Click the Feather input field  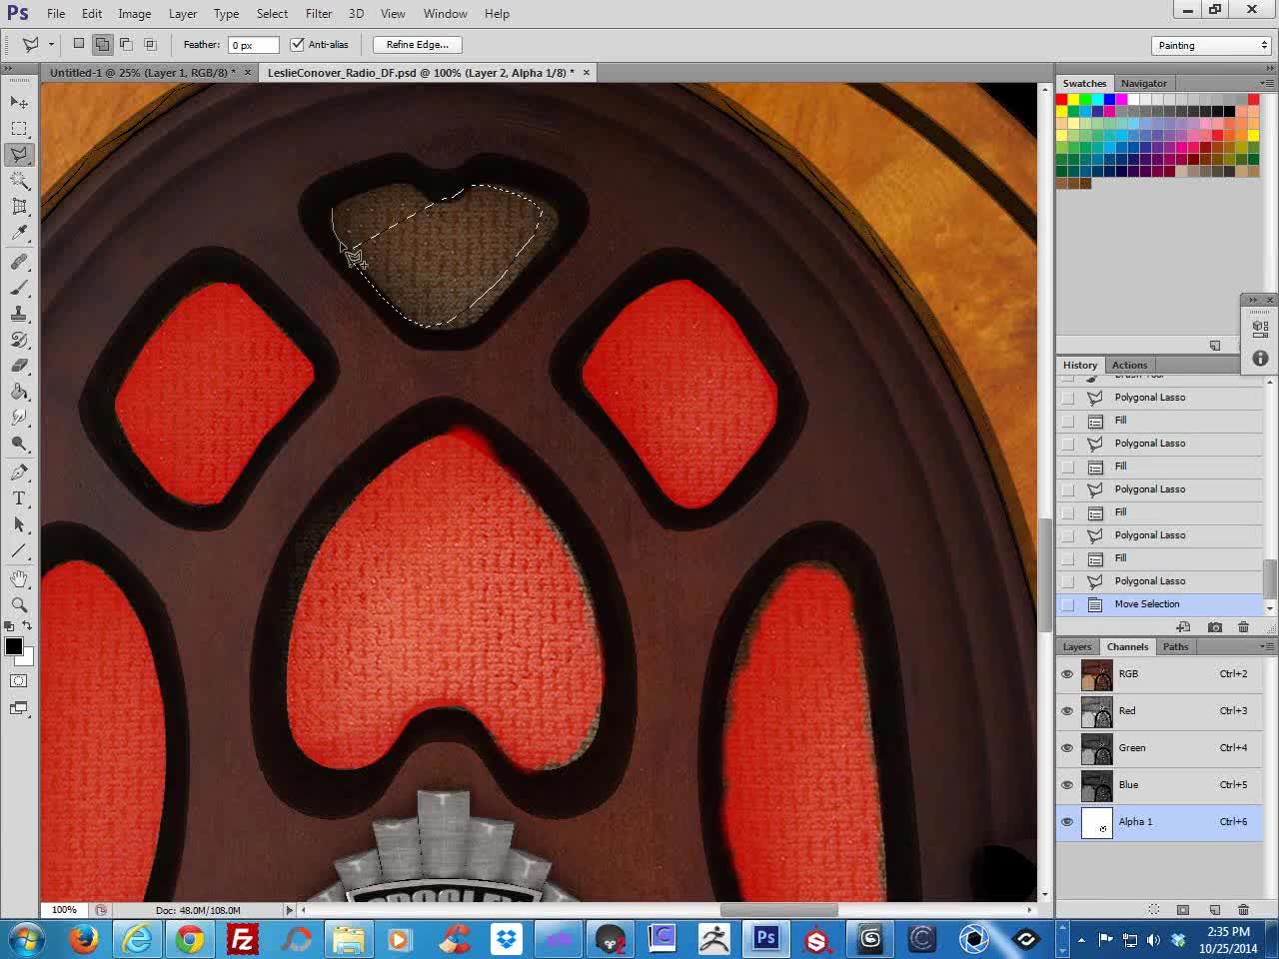[253, 45]
